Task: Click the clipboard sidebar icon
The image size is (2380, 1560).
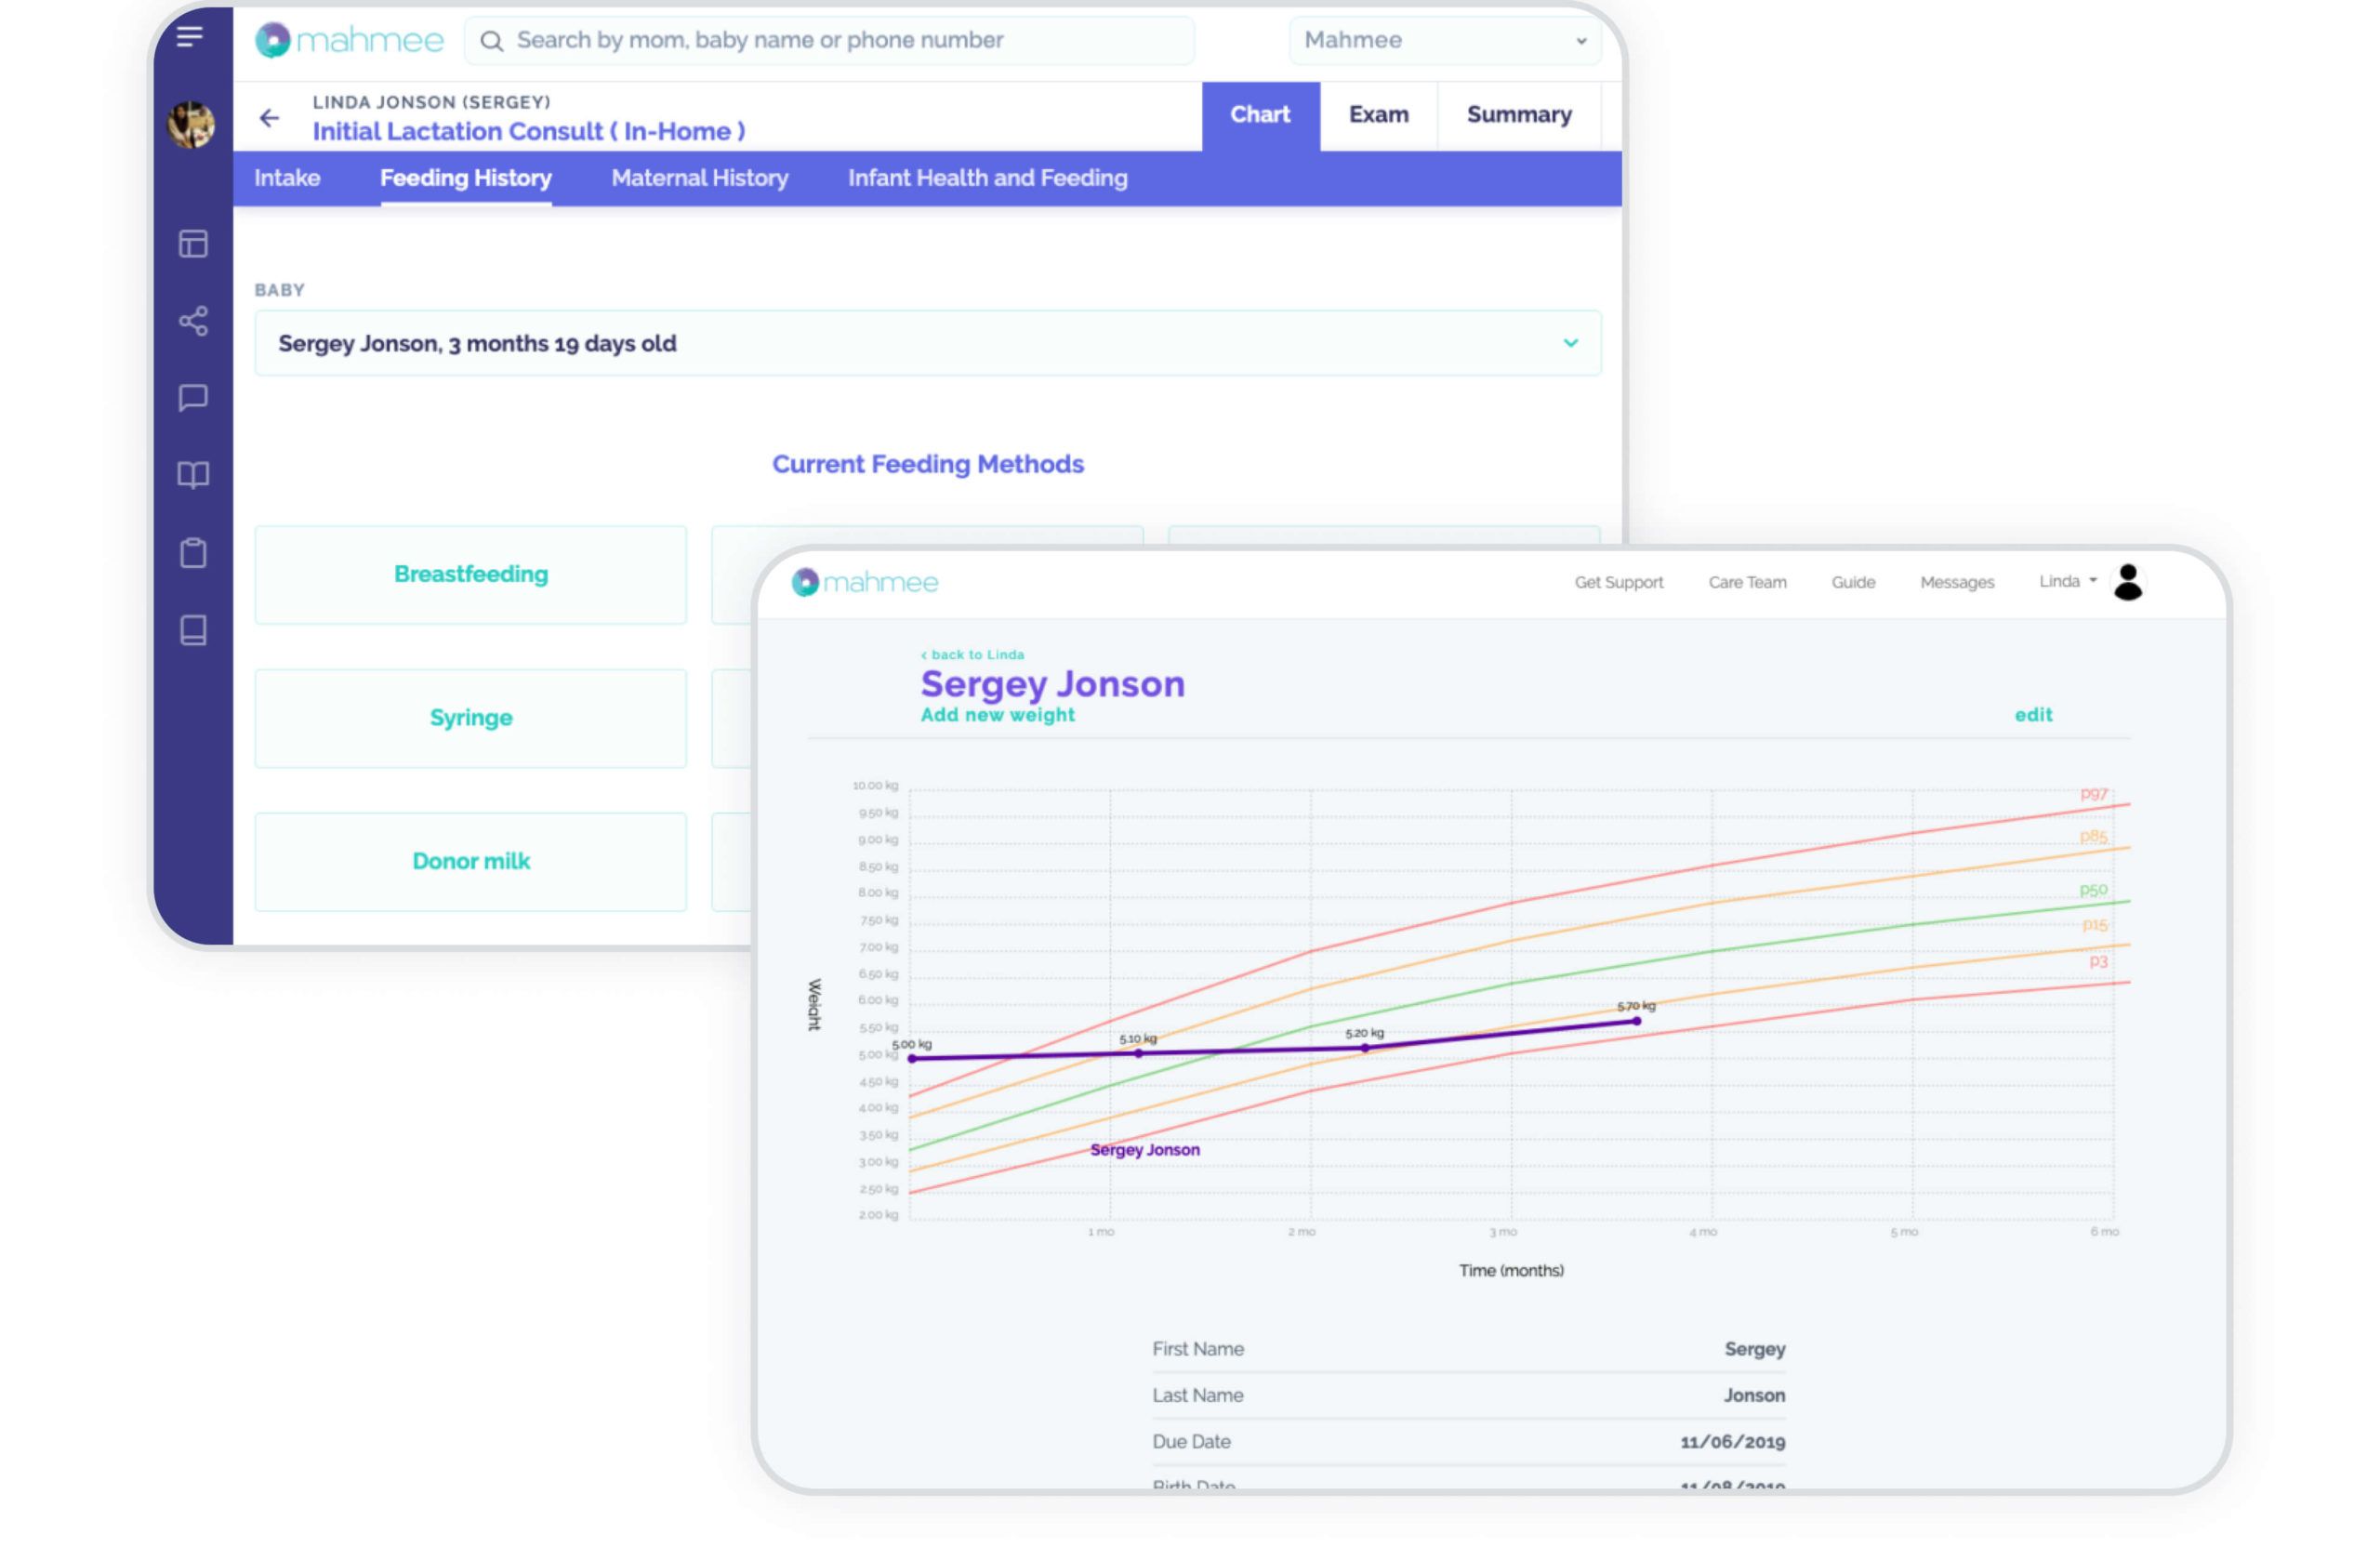Action: (x=193, y=552)
